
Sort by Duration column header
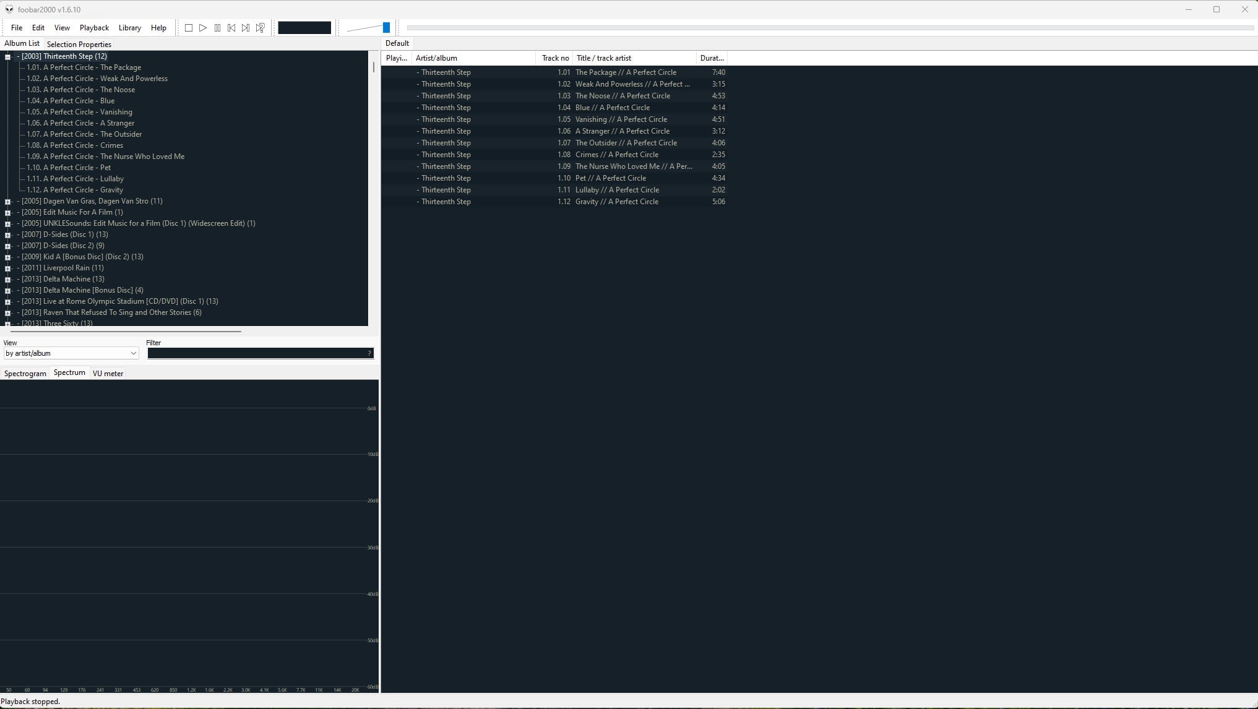pyautogui.click(x=712, y=58)
